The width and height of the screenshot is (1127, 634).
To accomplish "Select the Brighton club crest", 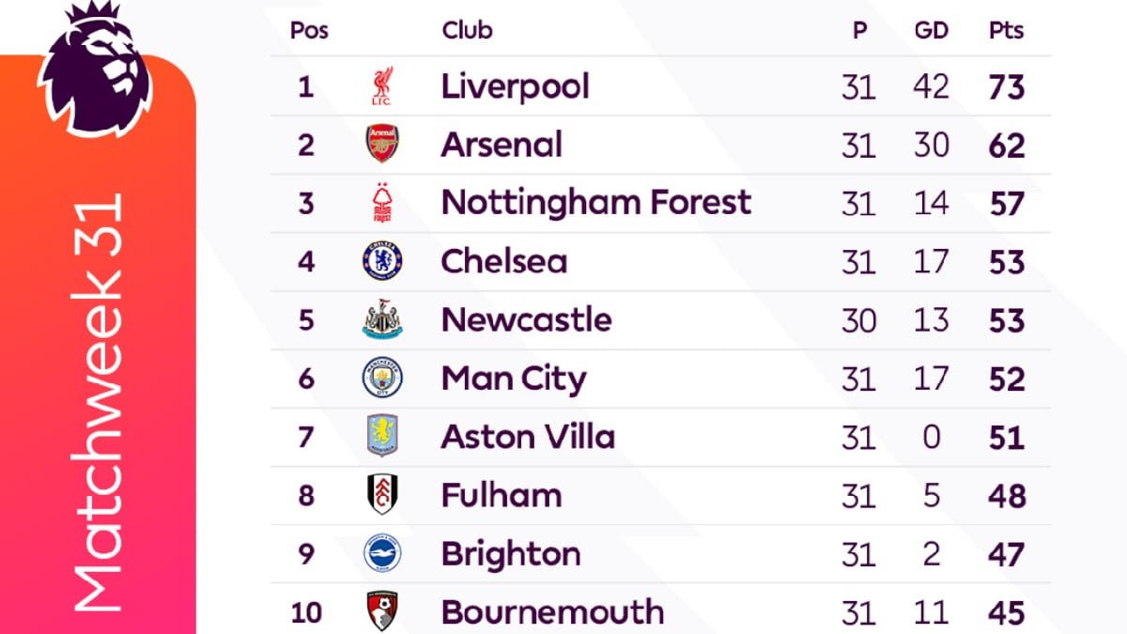I will (x=382, y=553).
